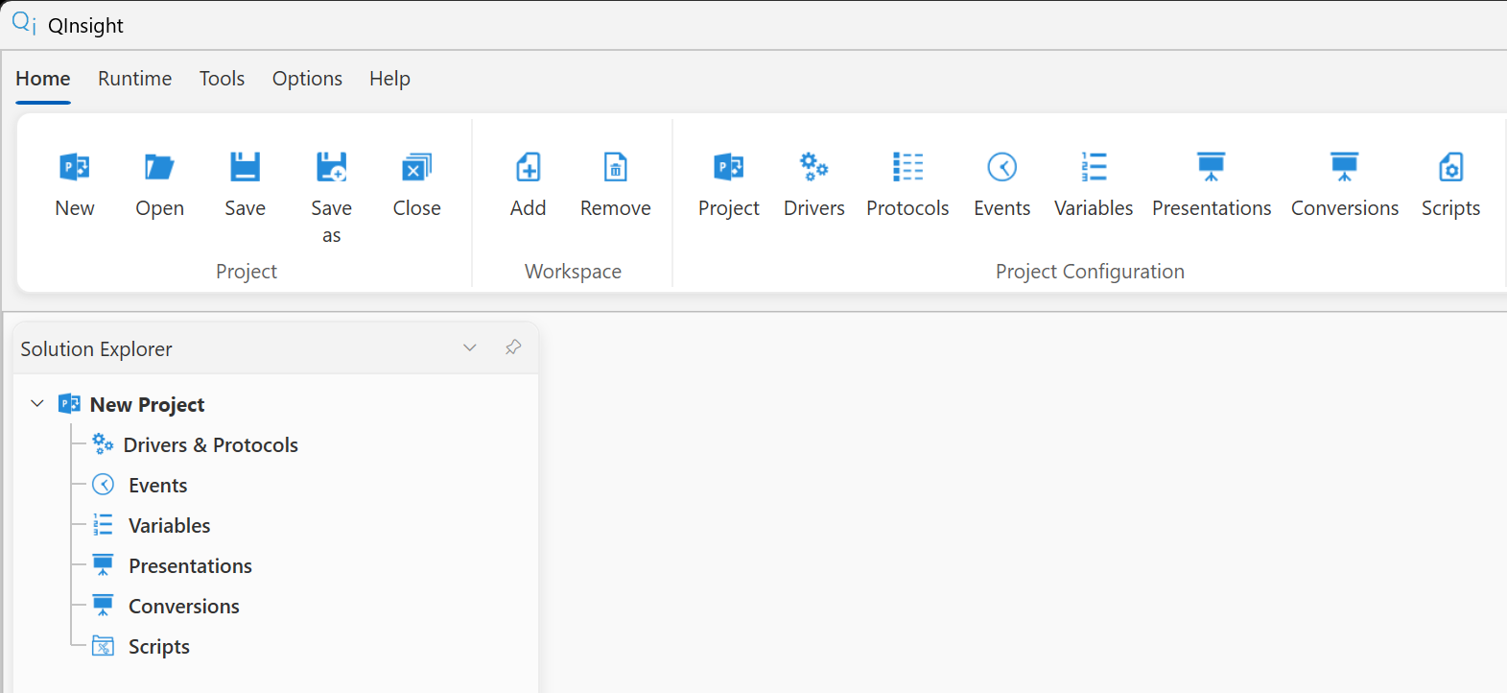Viewport: 1507px width, 693px height.
Task: Click the Save project button
Action: coord(246,168)
